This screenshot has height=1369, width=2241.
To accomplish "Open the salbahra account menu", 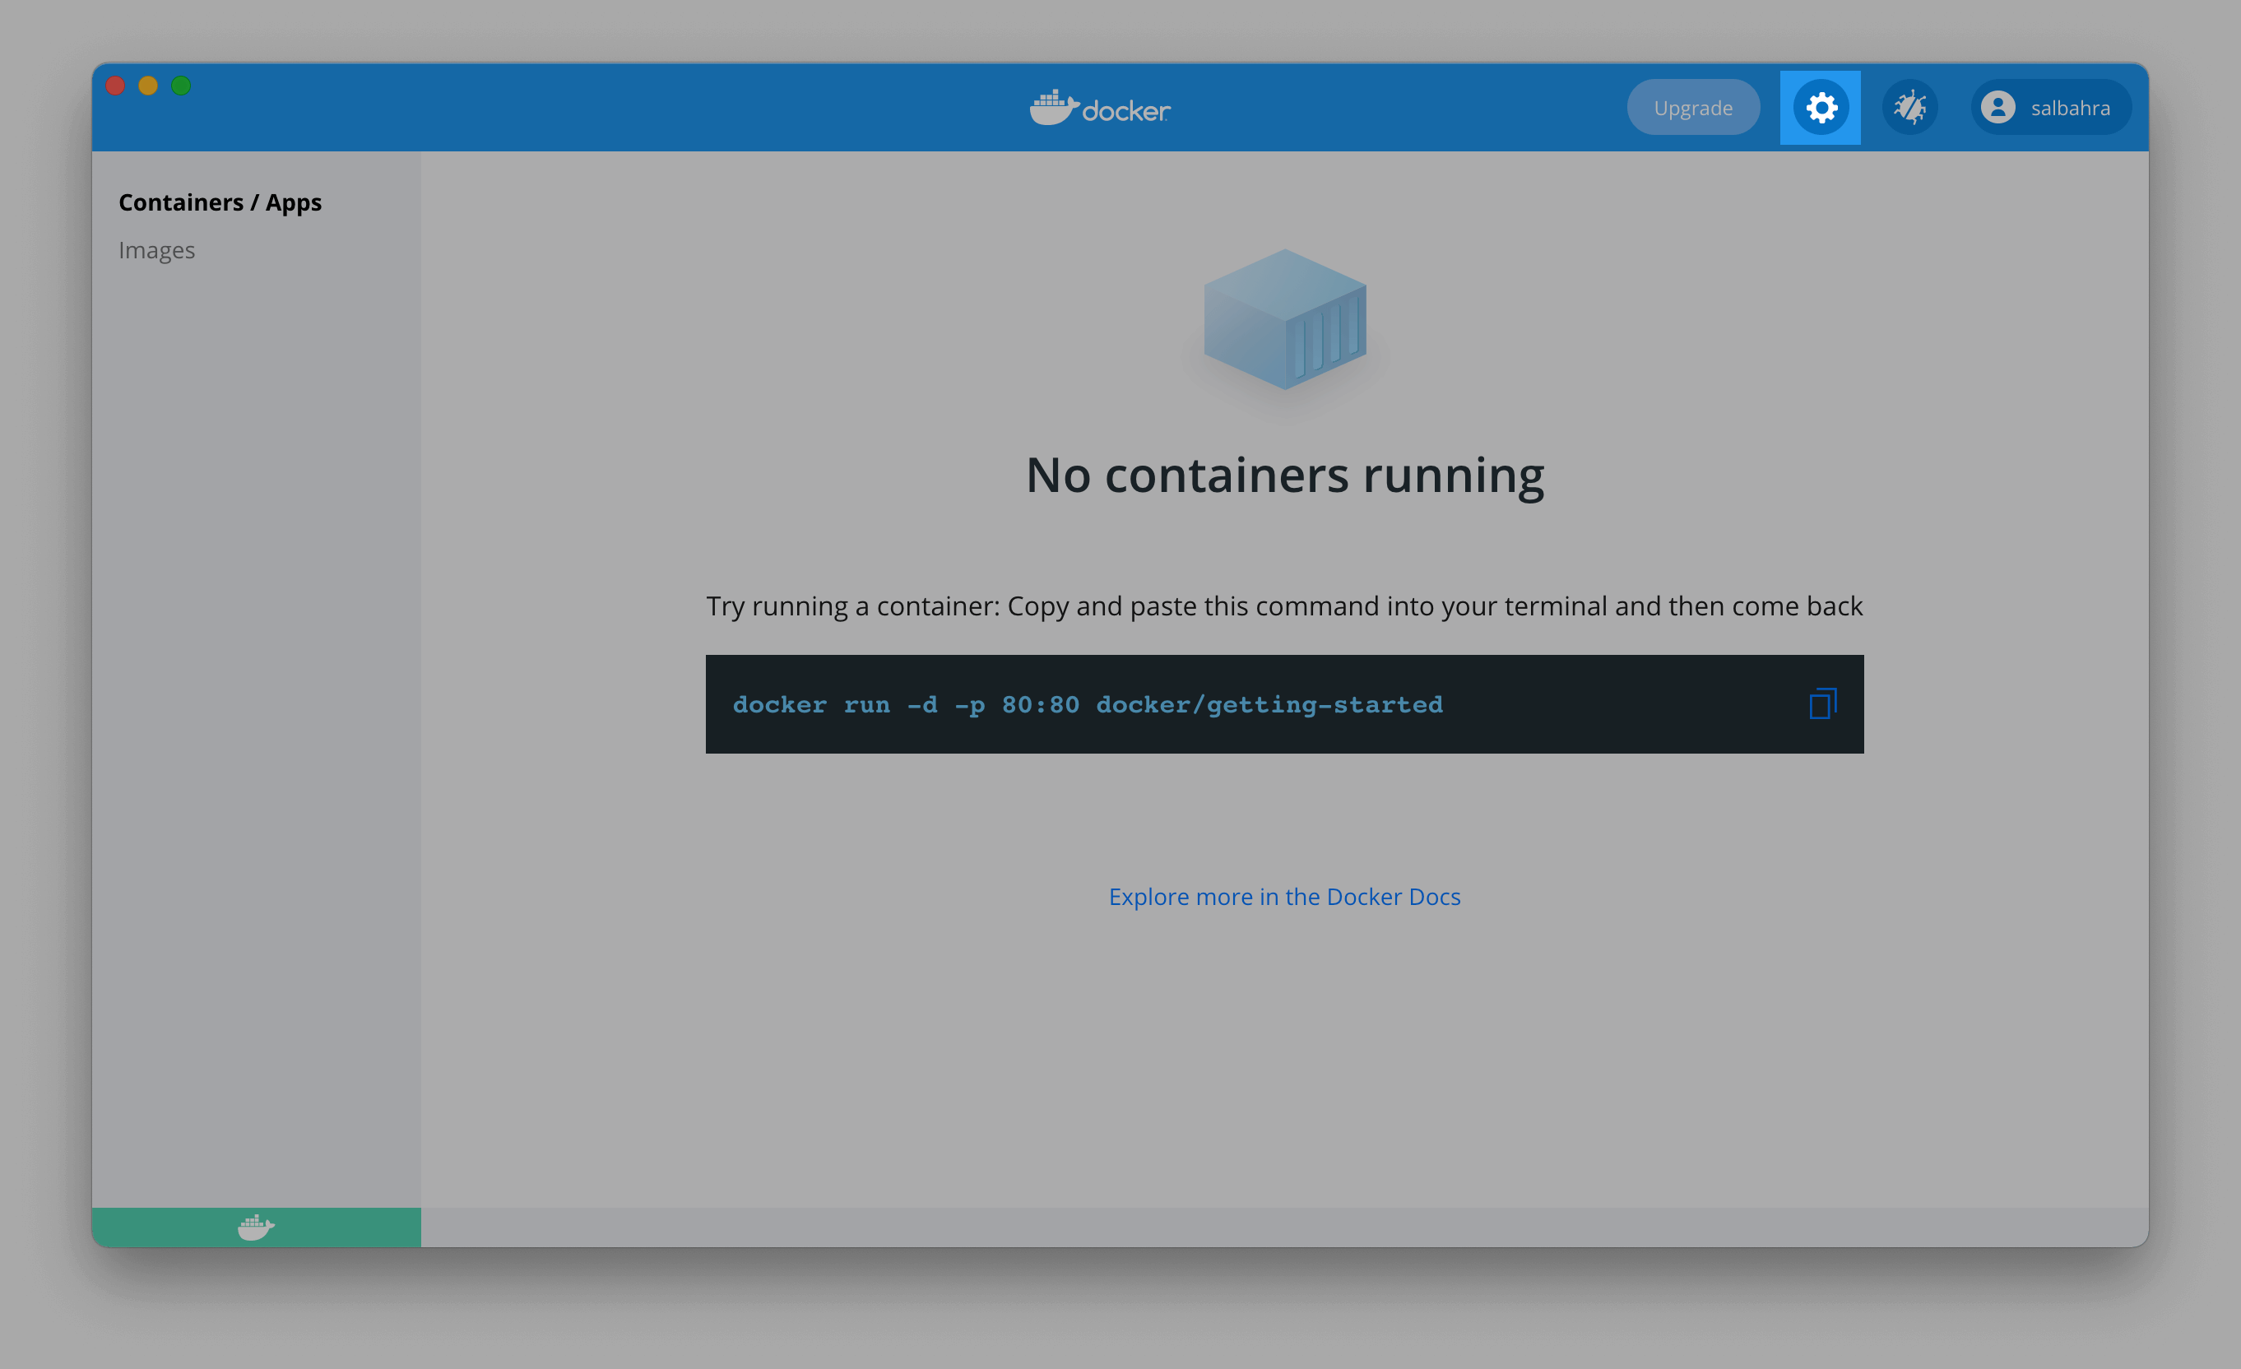I will (x=2051, y=107).
